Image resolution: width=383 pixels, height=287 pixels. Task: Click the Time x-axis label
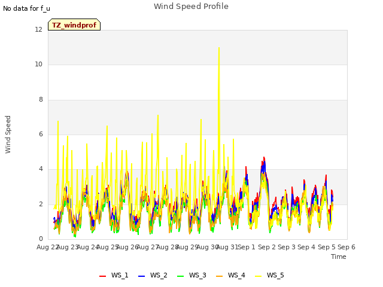point(339,257)
